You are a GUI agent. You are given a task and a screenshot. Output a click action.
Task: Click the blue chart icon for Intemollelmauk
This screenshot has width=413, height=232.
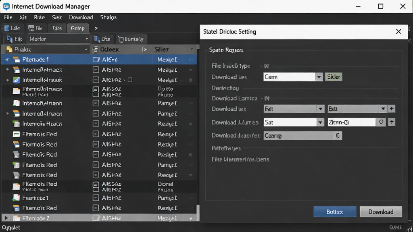click(16, 80)
